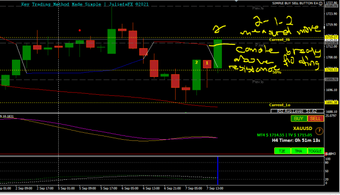The height and width of the screenshot is (195, 340).
Task: Select the 'H4 Timer: 0h 51m 13s' countdown
Action: (x=296, y=141)
